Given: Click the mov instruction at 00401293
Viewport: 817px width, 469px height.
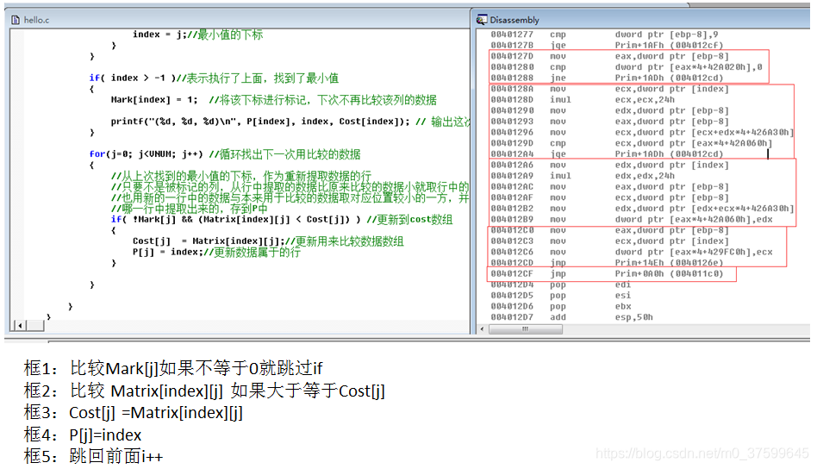Looking at the screenshot, I should (x=609, y=122).
